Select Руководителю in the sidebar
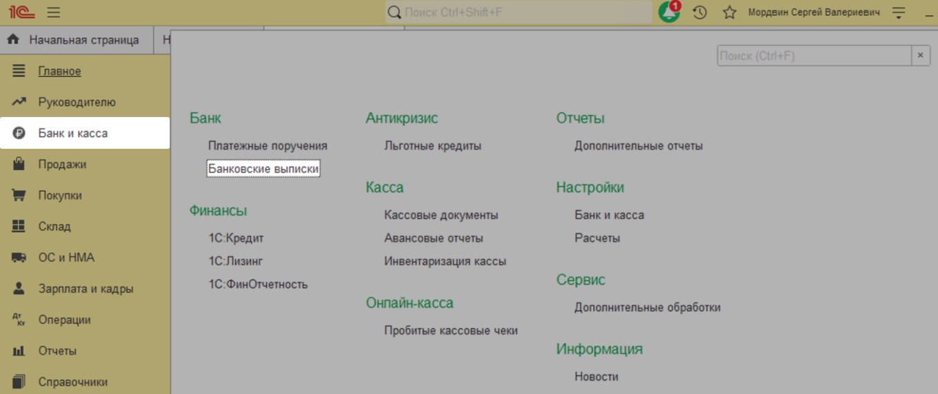This screenshot has height=394, width=938. pos(77,102)
